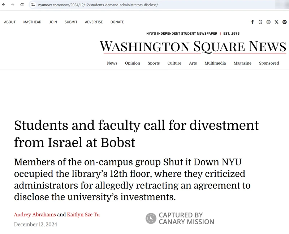Image resolution: width=289 pixels, height=234 pixels.
Task: Go to the Opinion section
Action: (x=133, y=63)
